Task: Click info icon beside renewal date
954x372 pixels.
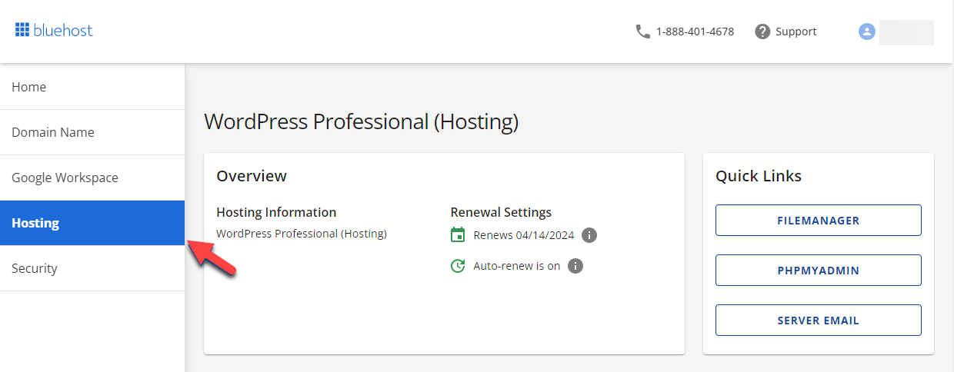Action: point(589,235)
